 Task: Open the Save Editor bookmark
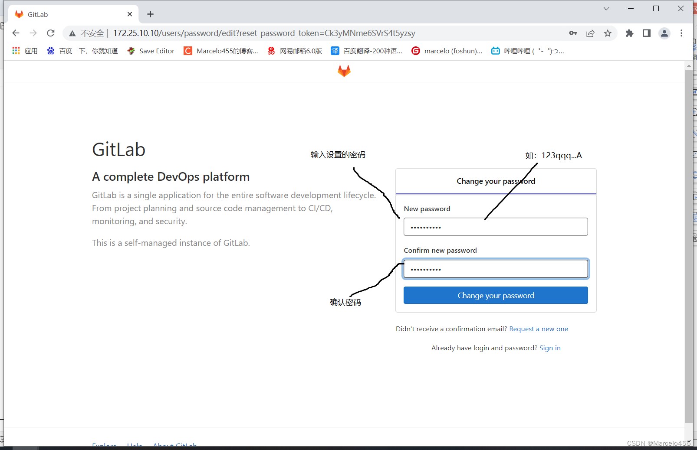point(151,51)
